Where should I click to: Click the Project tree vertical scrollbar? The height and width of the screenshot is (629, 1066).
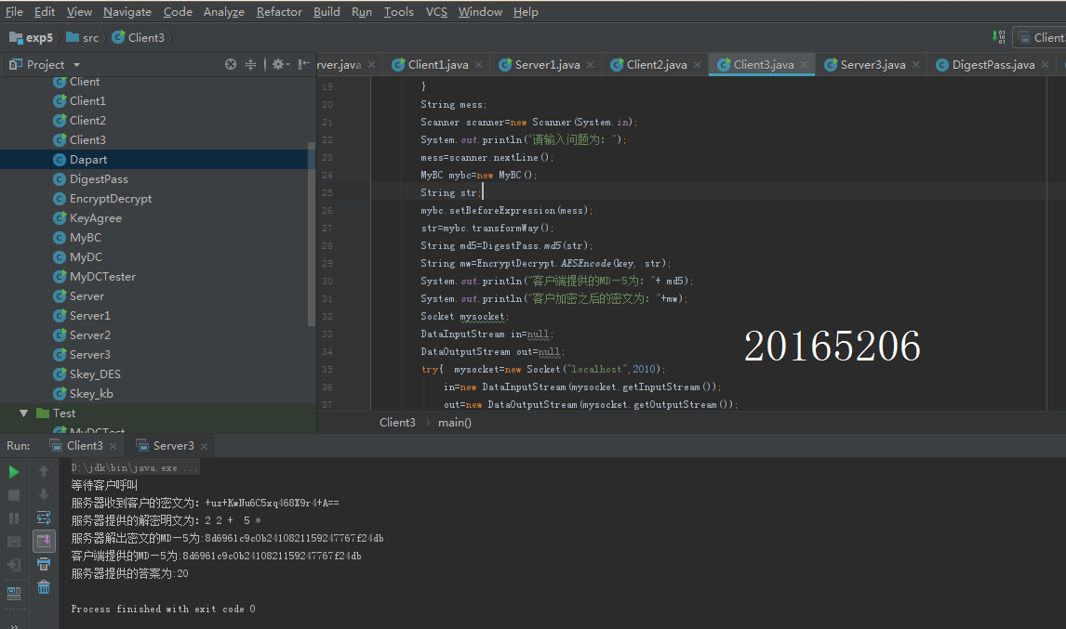[x=312, y=234]
